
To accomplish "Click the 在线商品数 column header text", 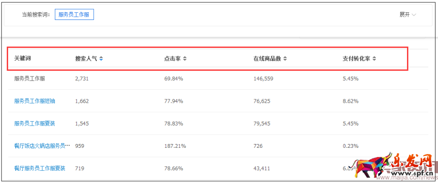I will (x=267, y=58).
